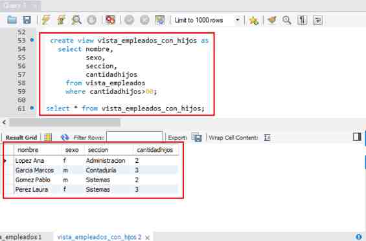
Task: Toggle result side panel icon
Action: [x=357, y=137]
